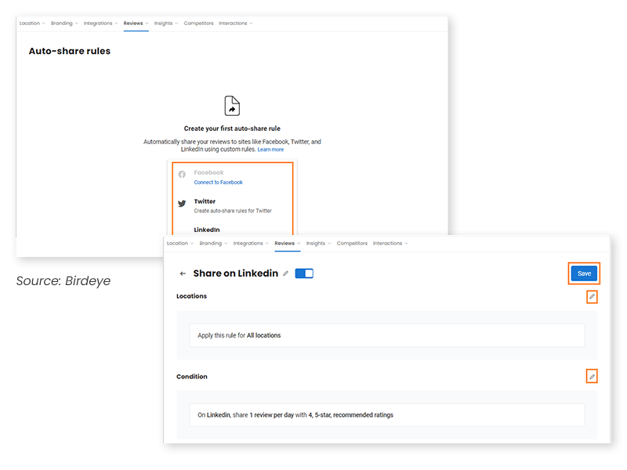This screenshot has width=627, height=470.
Task: Select Twitter auto-share option
Action: 232,205
